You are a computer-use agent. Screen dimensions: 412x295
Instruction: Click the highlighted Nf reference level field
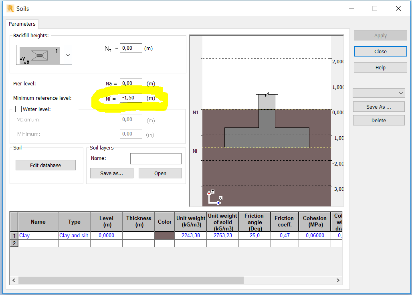click(130, 97)
